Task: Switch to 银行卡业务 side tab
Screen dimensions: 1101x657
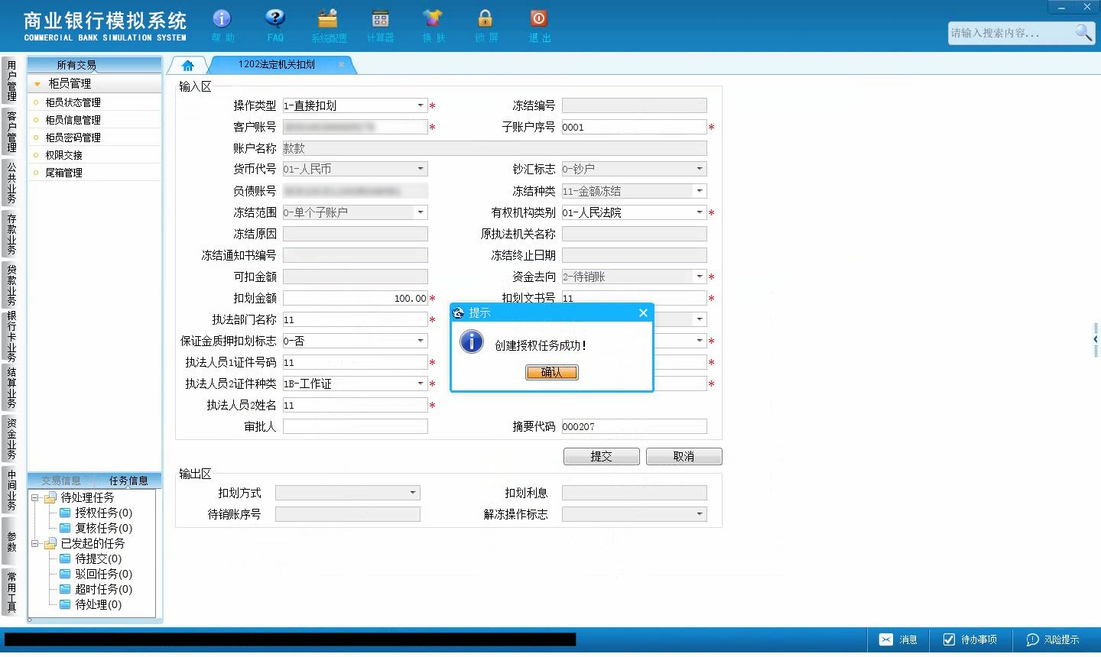Action: tap(11, 336)
